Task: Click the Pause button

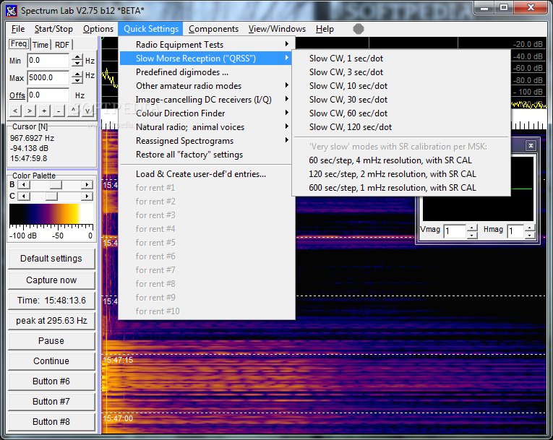Action: tap(51, 340)
